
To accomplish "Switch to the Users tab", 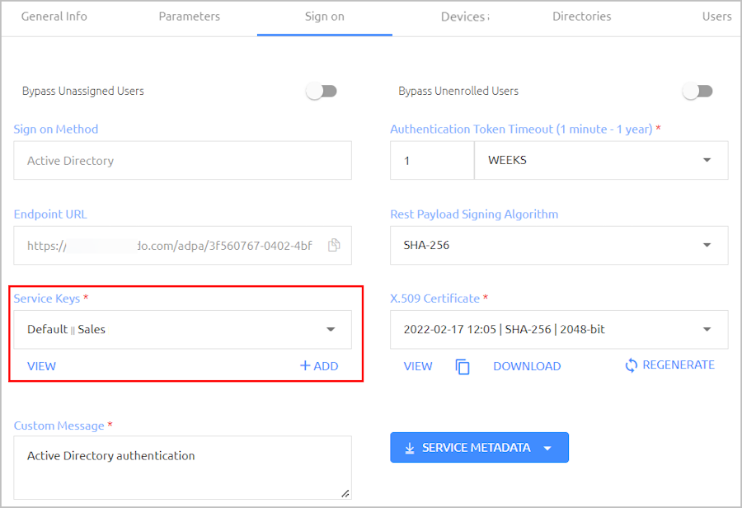I will pyautogui.click(x=717, y=16).
